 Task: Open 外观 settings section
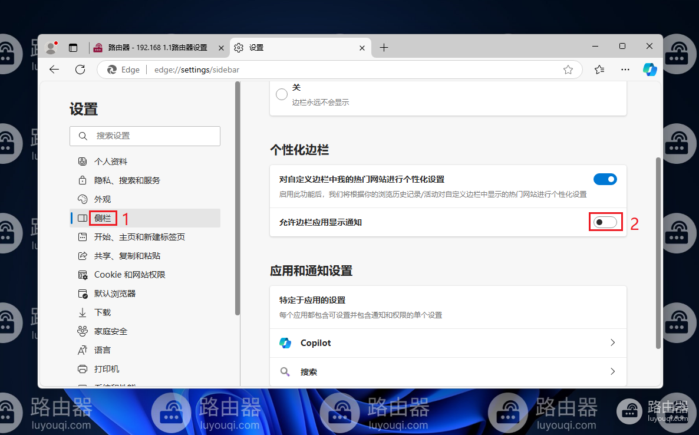point(145,199)
